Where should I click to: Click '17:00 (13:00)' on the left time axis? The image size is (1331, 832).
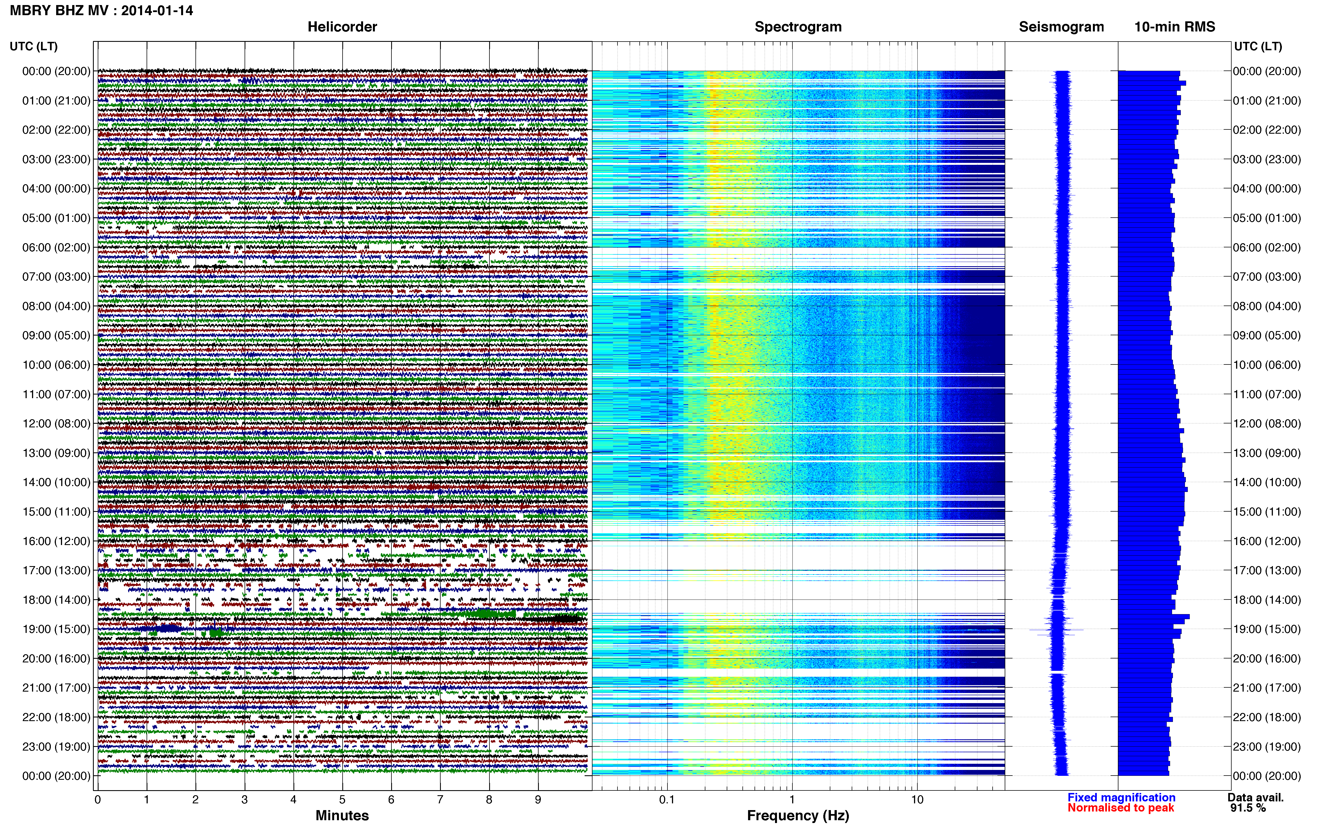[56, 571]
